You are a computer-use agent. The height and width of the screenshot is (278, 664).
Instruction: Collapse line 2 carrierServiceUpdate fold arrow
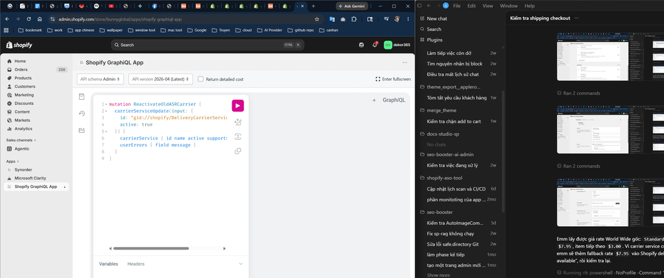point(106,111)
